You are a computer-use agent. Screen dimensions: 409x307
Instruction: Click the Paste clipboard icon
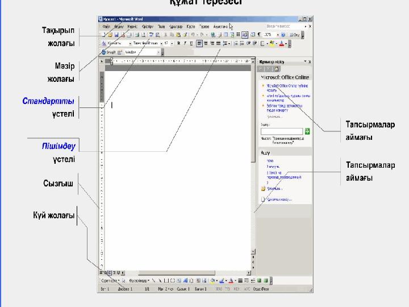[x=178, y=35]
